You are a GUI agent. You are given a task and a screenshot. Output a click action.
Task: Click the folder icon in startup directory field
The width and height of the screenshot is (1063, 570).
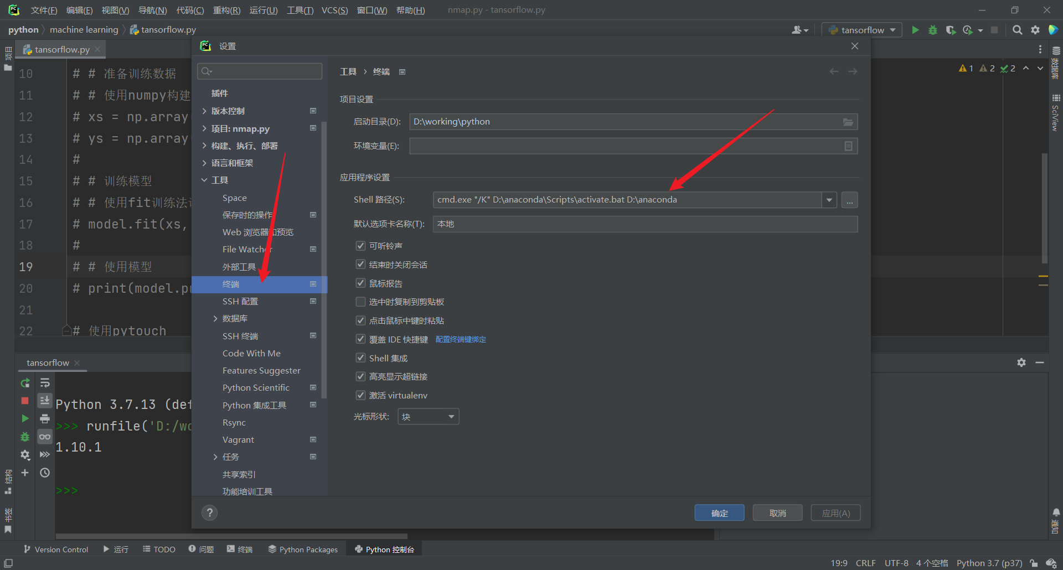click(848, 122)
